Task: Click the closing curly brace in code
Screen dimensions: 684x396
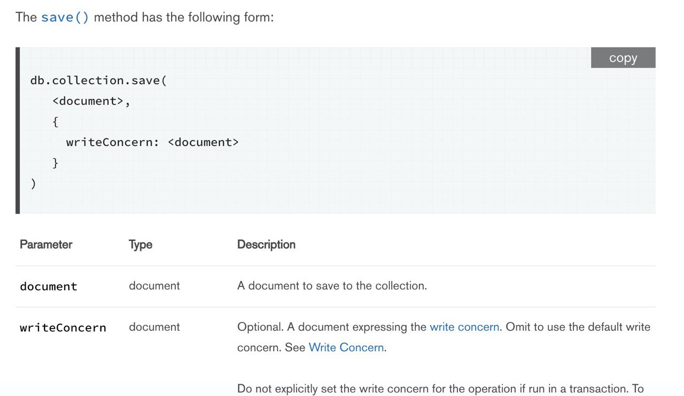Action: click(55, 163)
